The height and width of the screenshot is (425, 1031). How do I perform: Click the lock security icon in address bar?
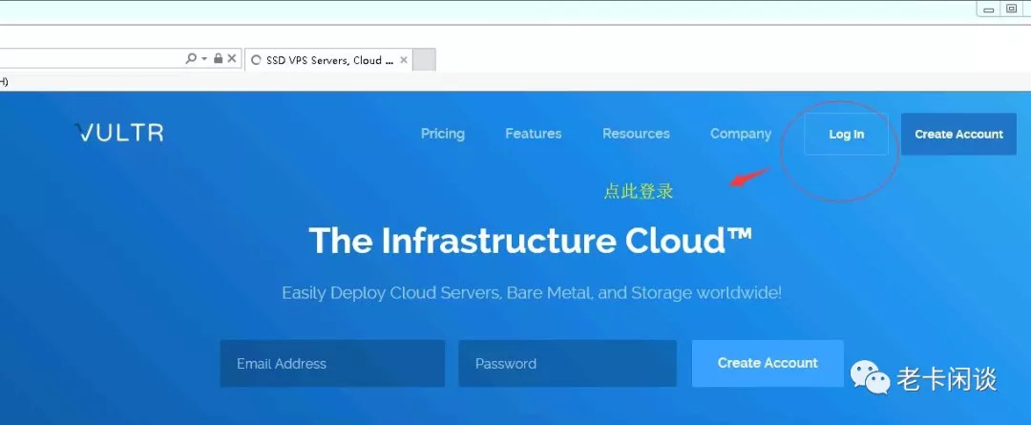click(219, 58)
